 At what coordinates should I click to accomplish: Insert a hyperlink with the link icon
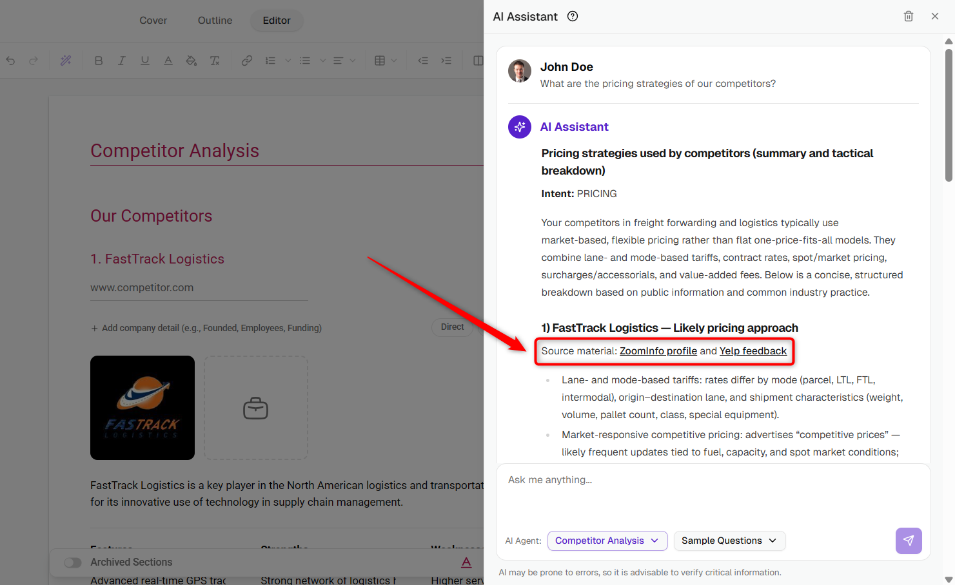coord(247,61)
